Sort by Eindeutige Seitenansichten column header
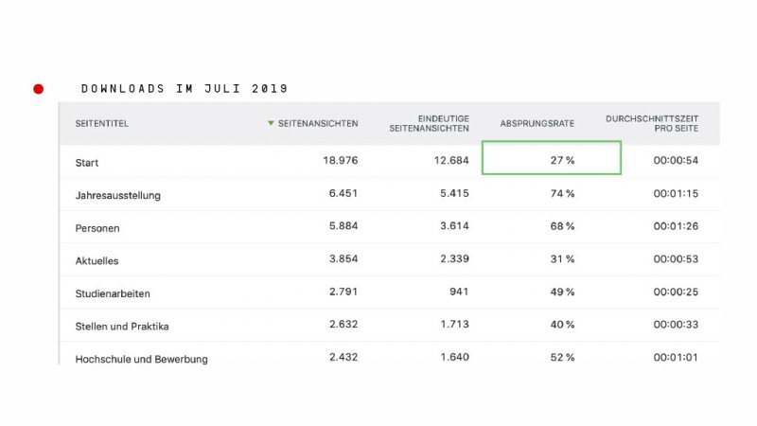757x426 pixels. click(x=429, y=123)
